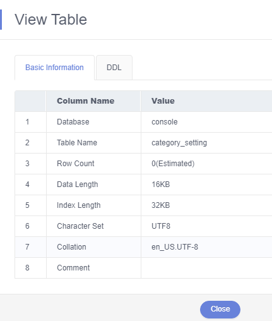Image resolution: width=272 pixels, height=321 pixels.
Task: Select the Collation label cell
Action: click(93, 247)
